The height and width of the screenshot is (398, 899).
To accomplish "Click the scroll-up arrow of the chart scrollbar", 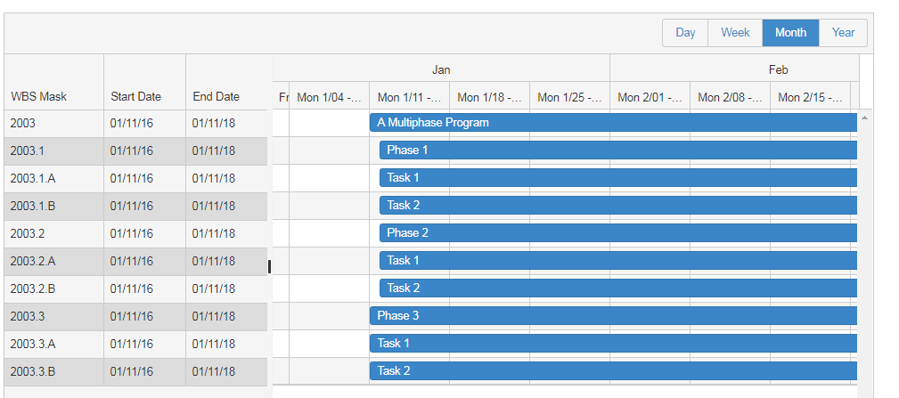I will tap(863, 118).
